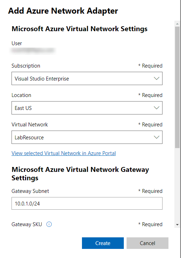
Task: Click the Subscription field label
Action: [26, 66]
